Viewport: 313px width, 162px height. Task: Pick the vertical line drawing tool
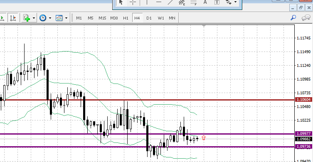[x=147, y=2]
